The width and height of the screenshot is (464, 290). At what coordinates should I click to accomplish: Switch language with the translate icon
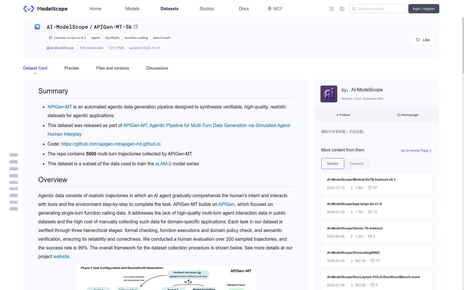tap(342, 9)
